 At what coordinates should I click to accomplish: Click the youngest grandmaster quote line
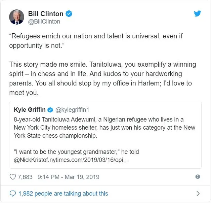[x=76, y=151]
